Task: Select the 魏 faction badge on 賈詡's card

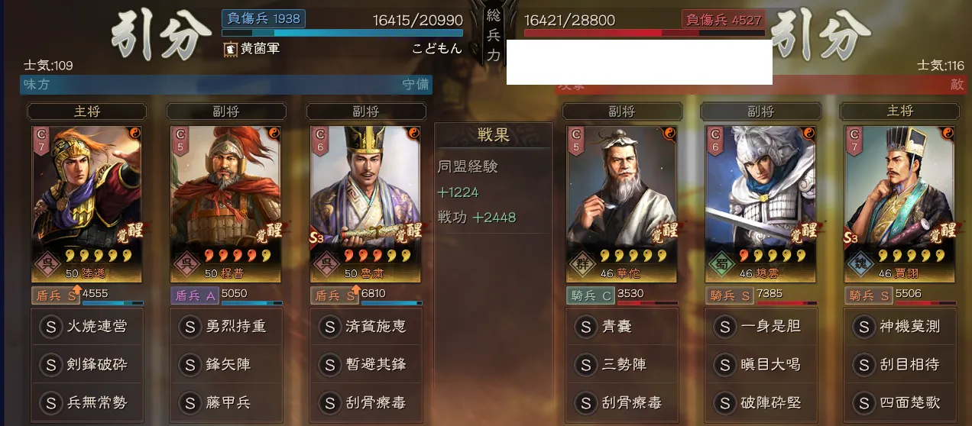Action: click(x=860, y=265)
